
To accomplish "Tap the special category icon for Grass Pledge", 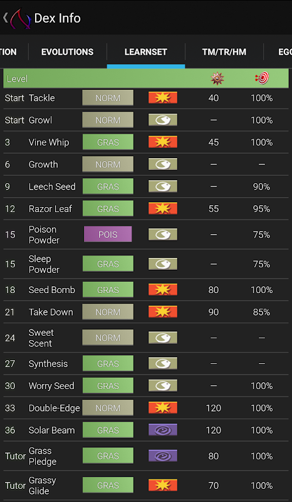I will click(x=163, y=456).
